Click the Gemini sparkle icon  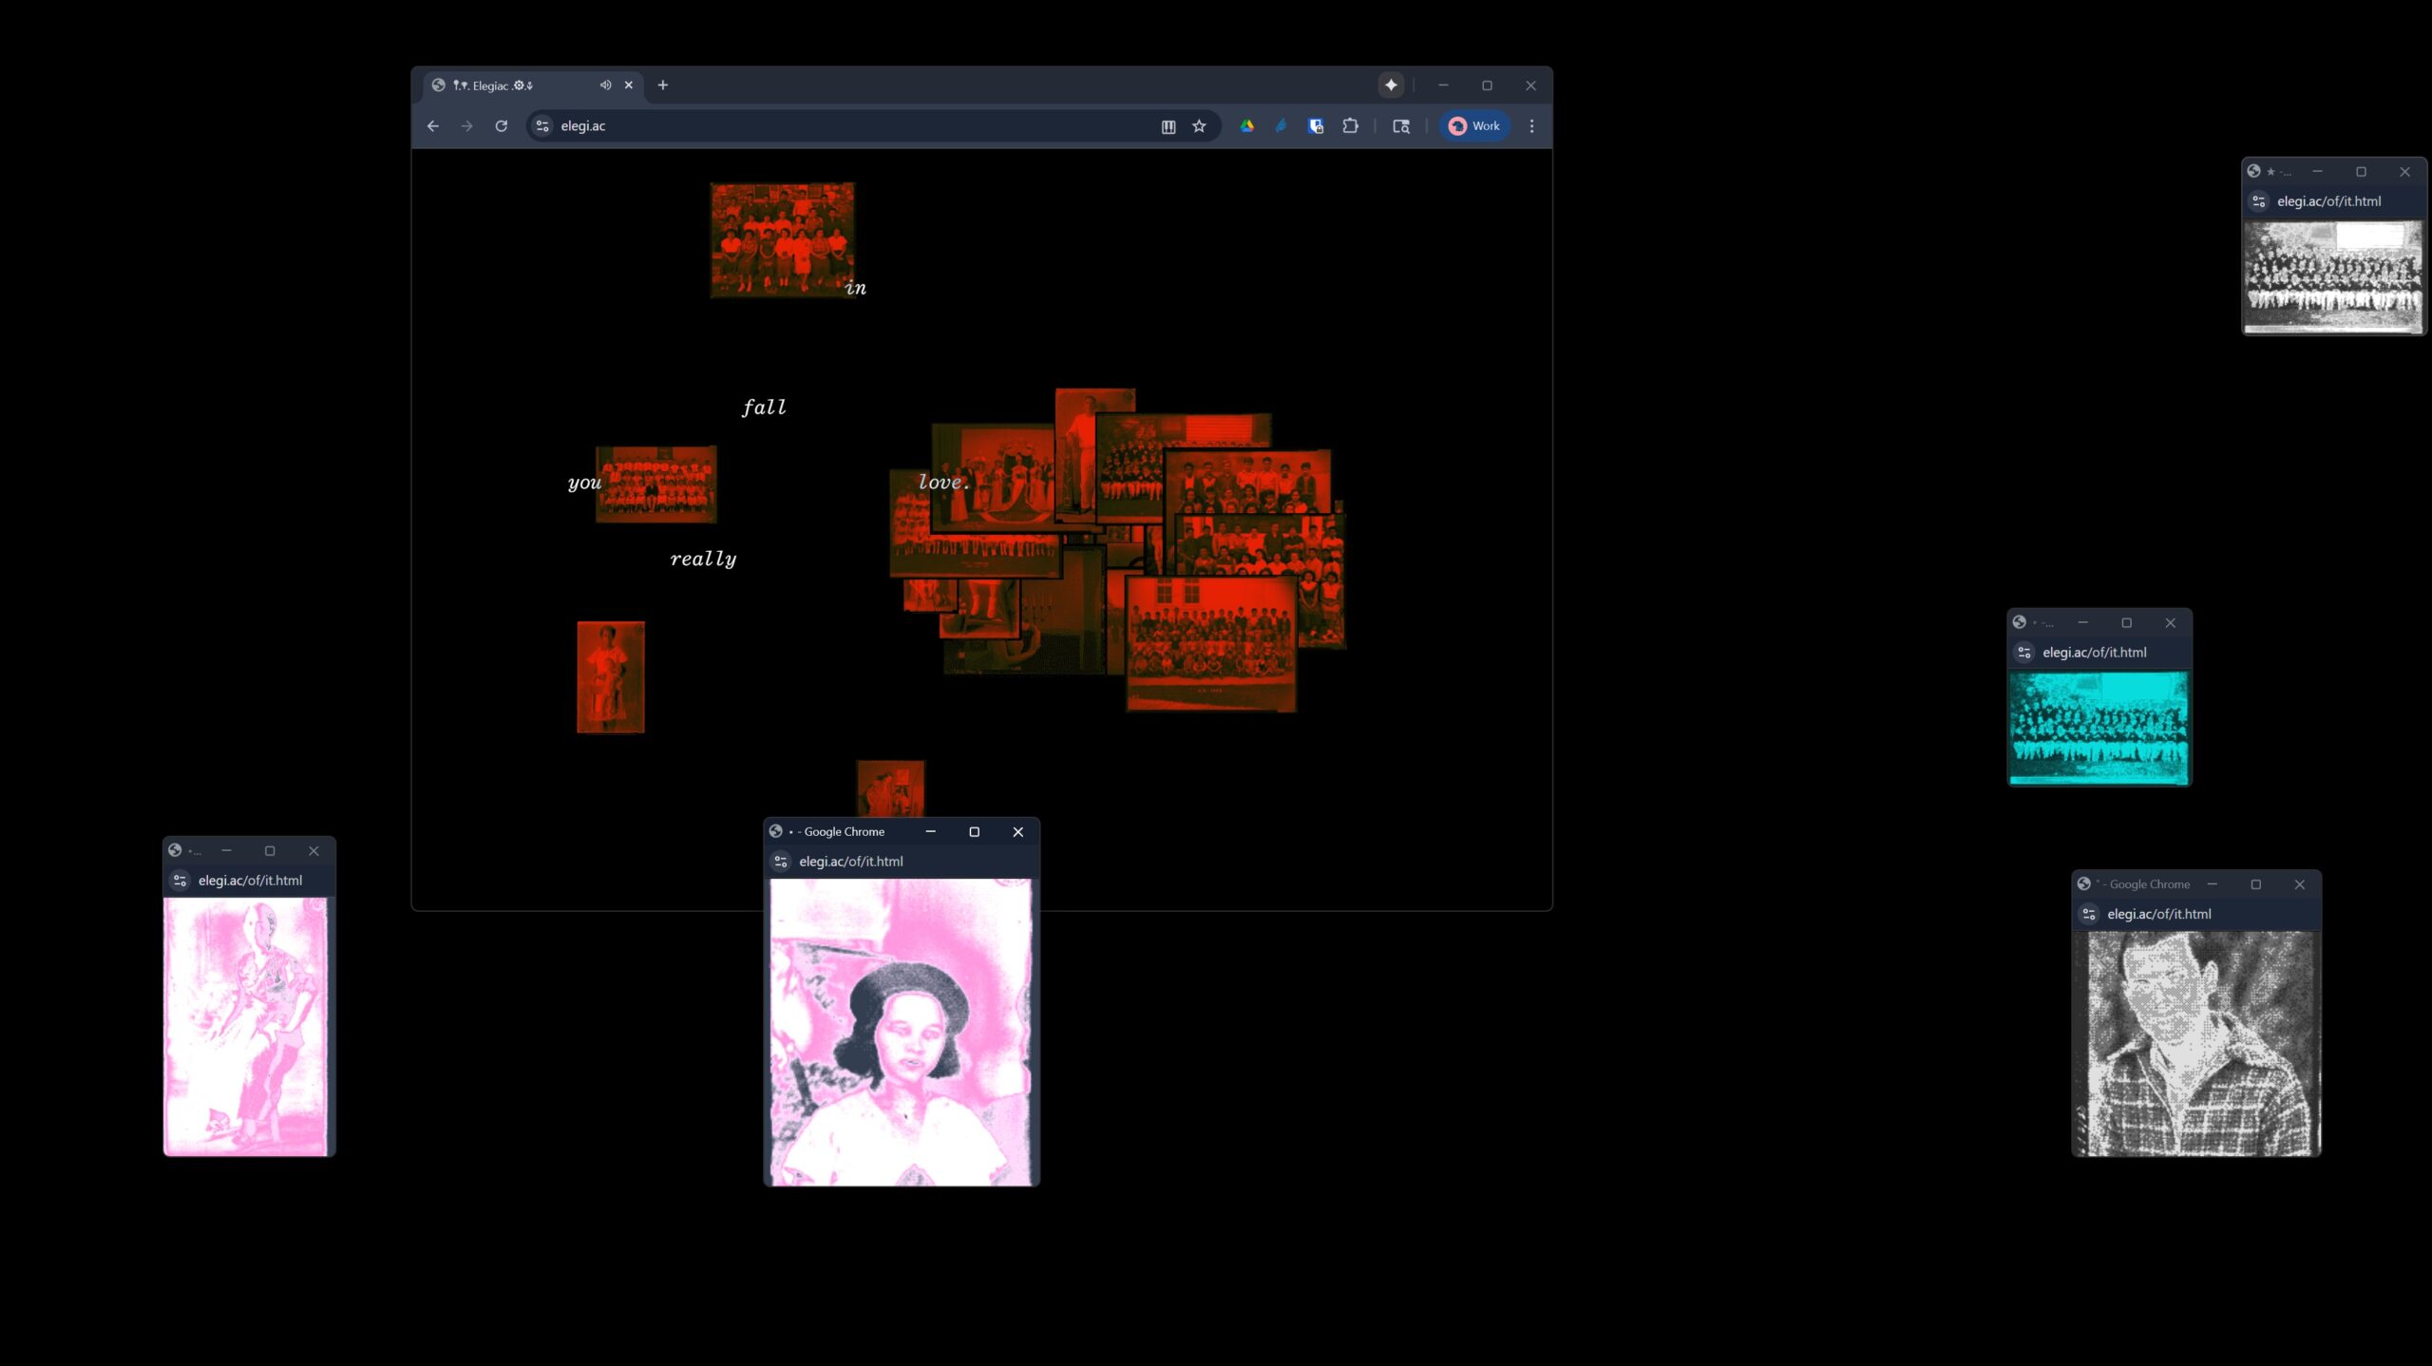1391,85
